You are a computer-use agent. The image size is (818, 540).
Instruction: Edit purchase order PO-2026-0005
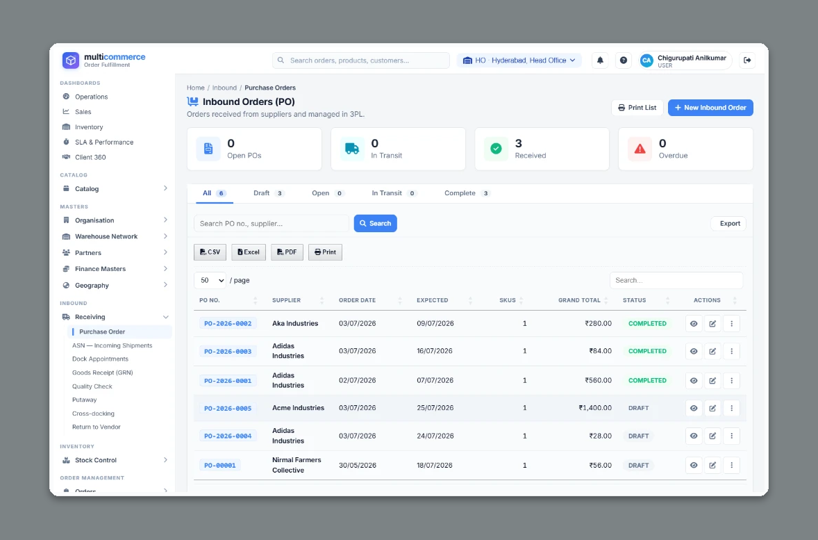pos(712,409)
